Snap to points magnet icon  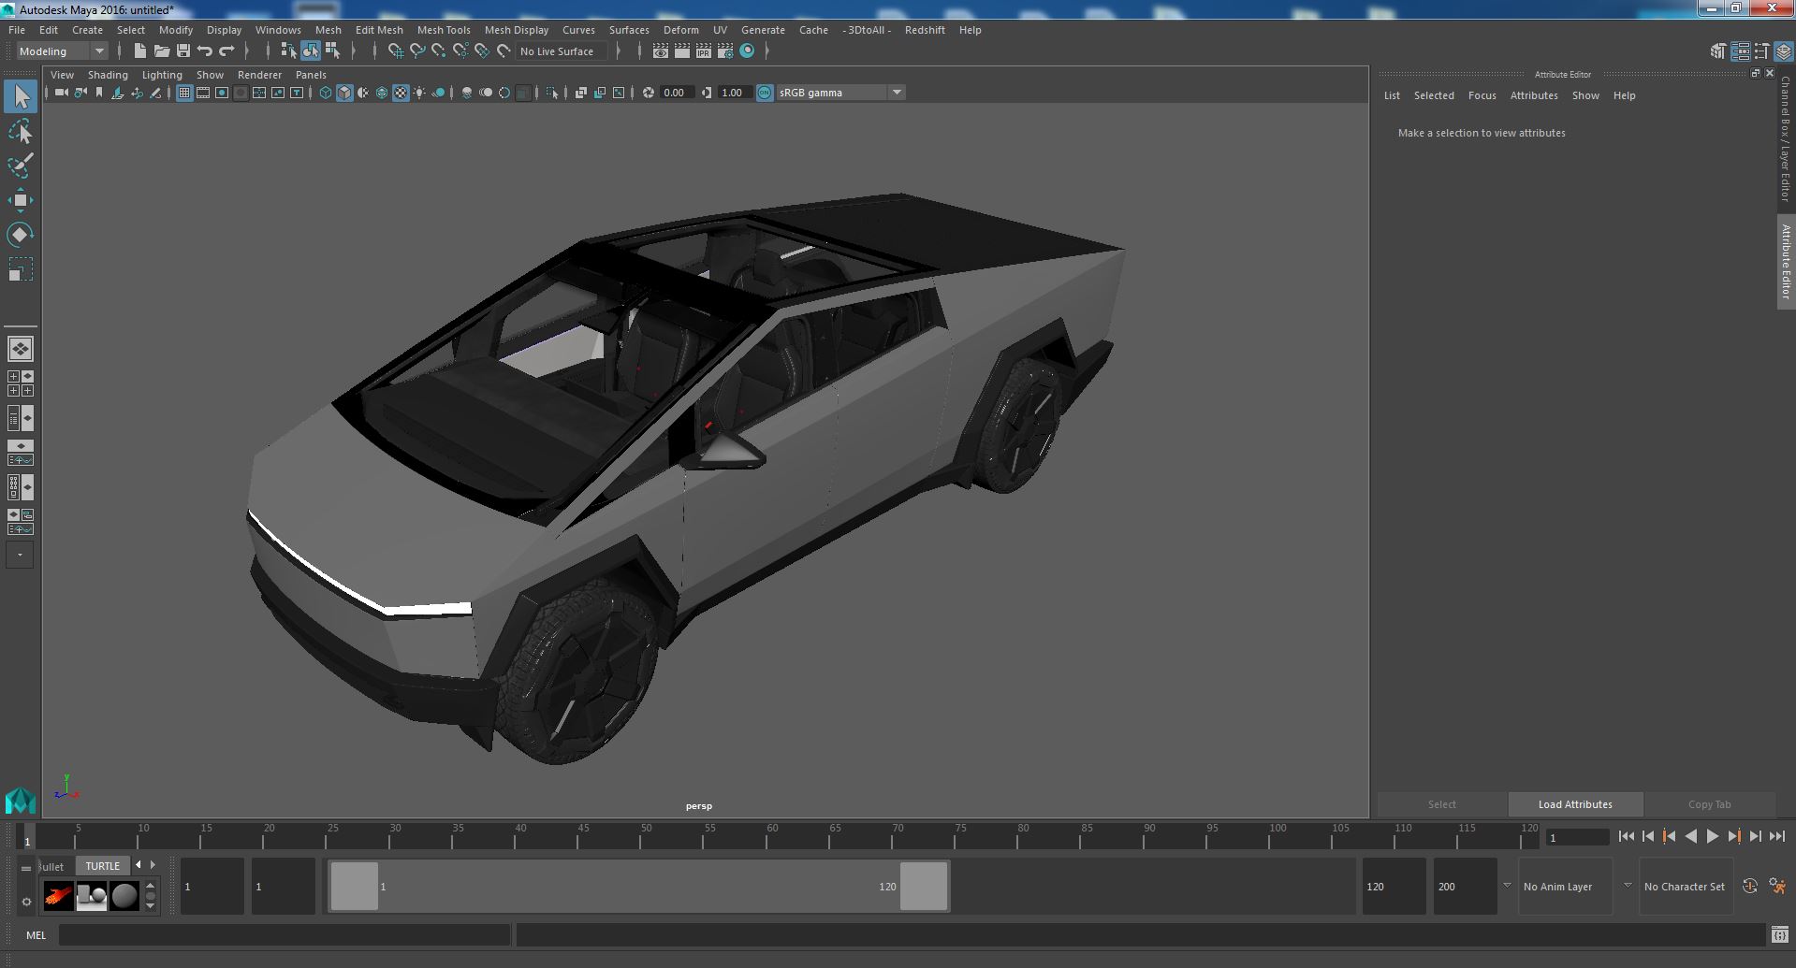point(439,51)
